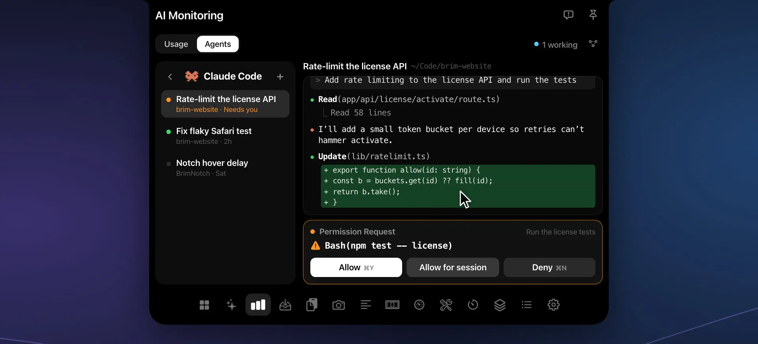Click the return b.take() diff line
The width and height of the screenshot is (758, 344).
(458, 192)
